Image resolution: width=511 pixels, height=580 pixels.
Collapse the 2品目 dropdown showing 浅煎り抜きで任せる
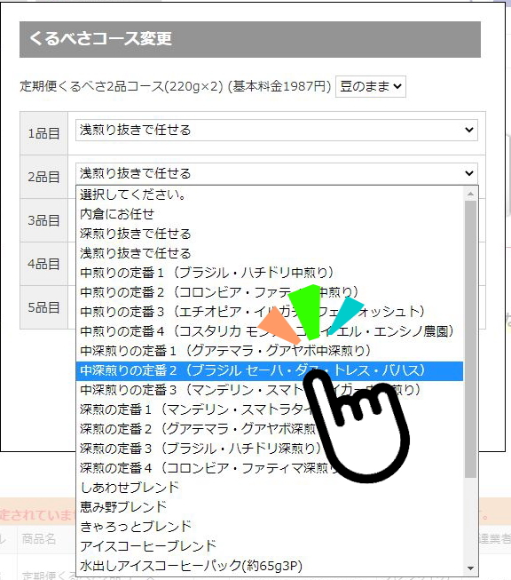[x=277, y=173]
